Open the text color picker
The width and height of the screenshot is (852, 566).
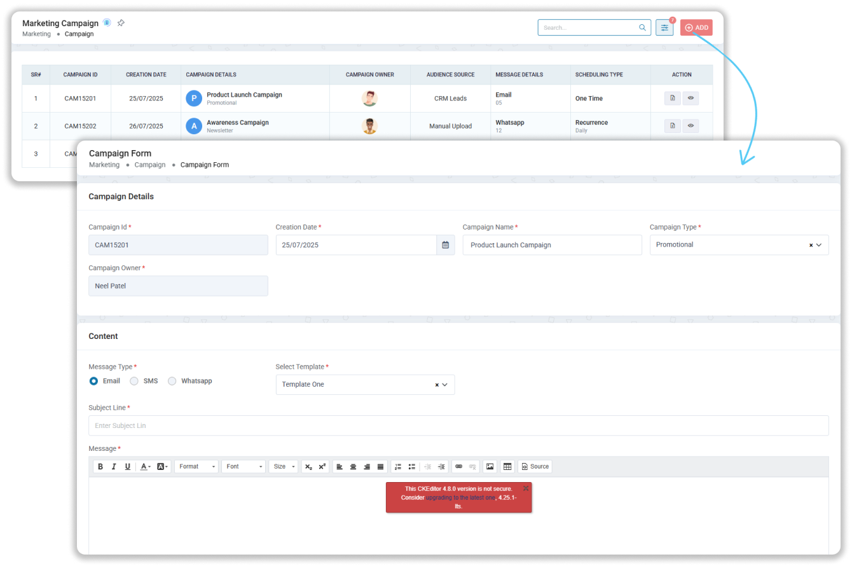point(146,467)
